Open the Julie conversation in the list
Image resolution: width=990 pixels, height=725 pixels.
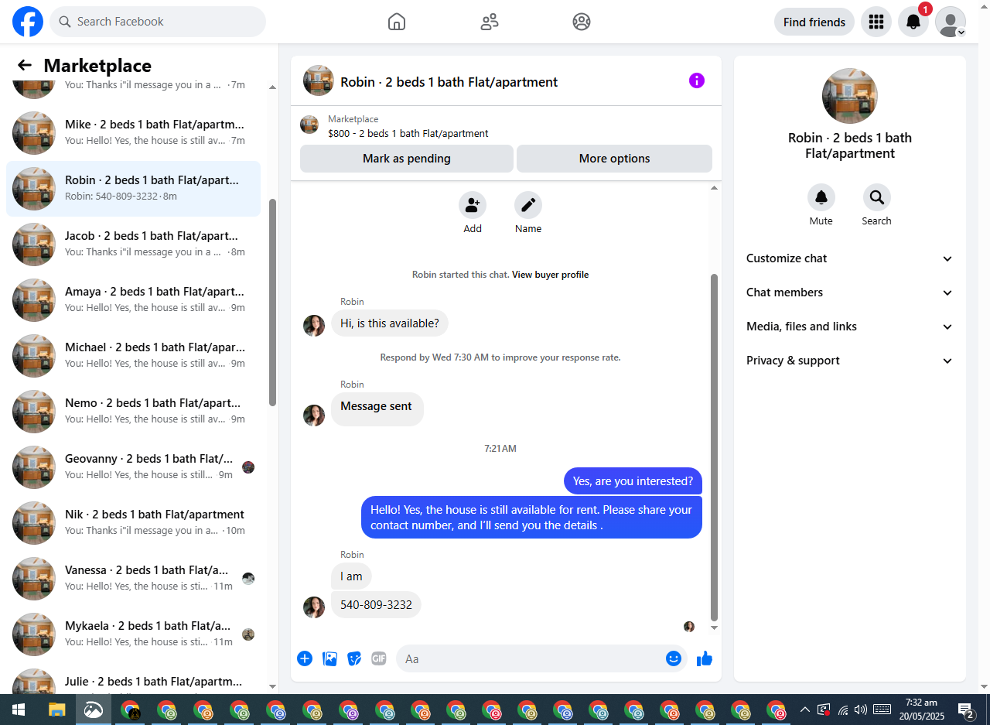pos(133,679)
